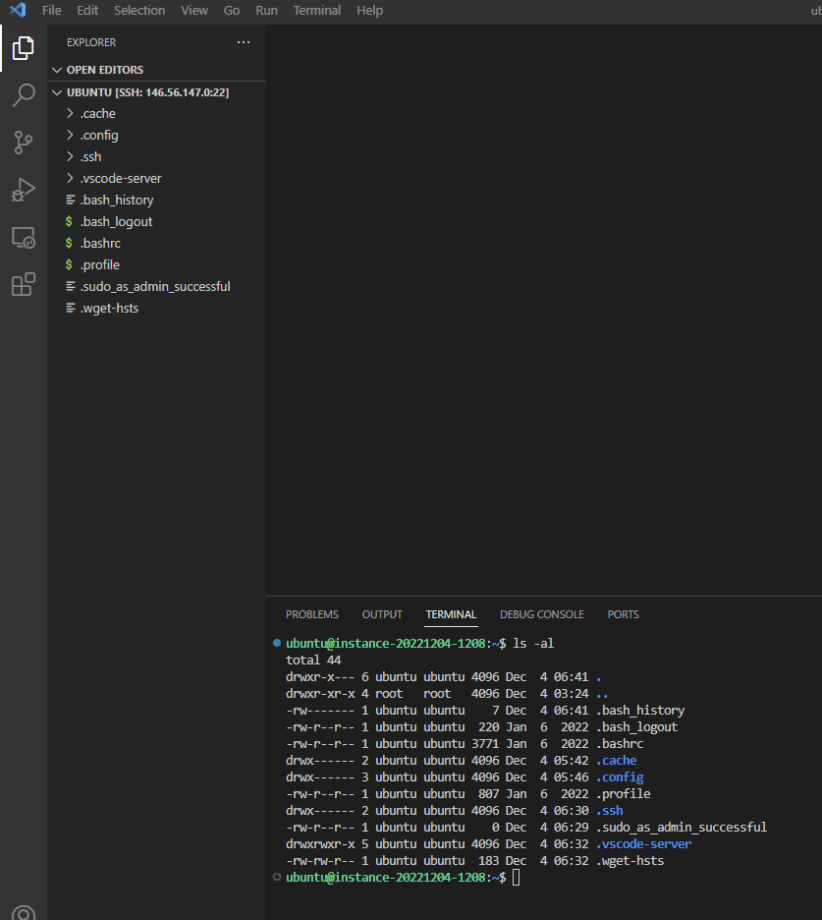Switch to the Problems panel tab
This screenshot has width=822, height=920.
point(312,614)
